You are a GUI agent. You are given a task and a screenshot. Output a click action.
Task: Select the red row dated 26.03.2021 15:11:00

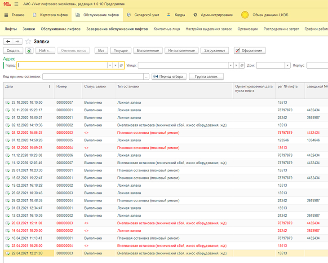pyautogui.click(x=166, y=223)
